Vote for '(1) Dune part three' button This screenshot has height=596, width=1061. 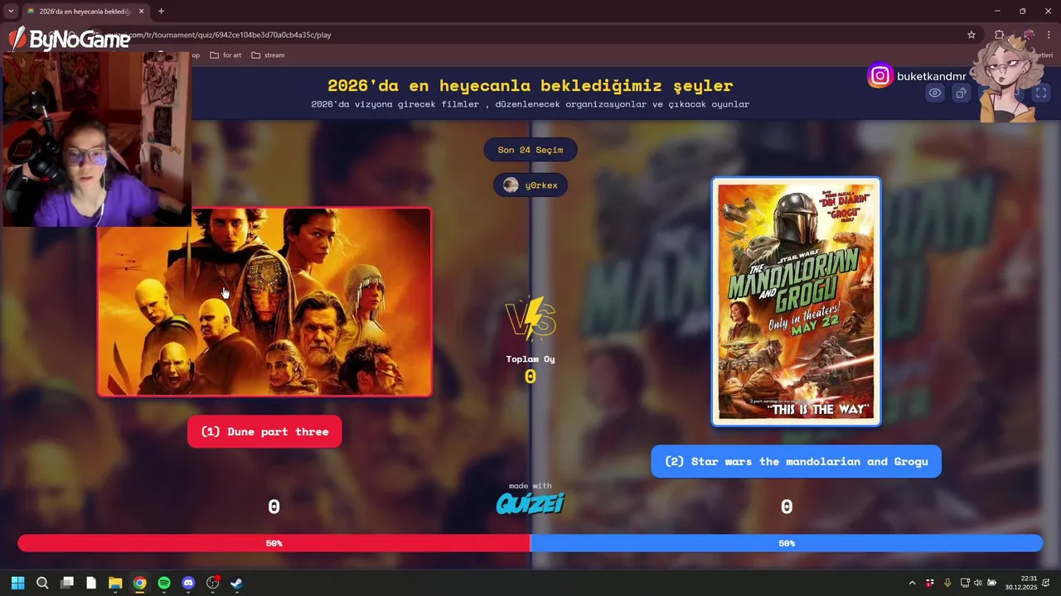click(x=264, y=431)
